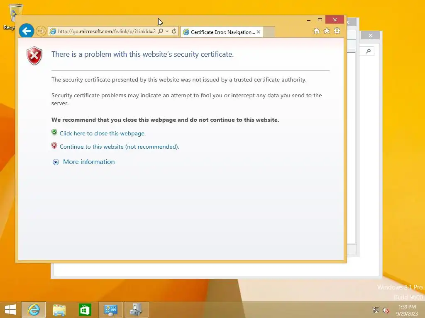Maximize the Internet Explorer window
The height and width of the screenshot is (318, 425).
tap(320, 20)
